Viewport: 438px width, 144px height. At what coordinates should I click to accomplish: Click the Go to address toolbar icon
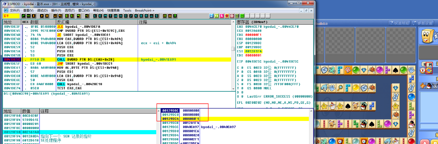(x=87, y=16)
